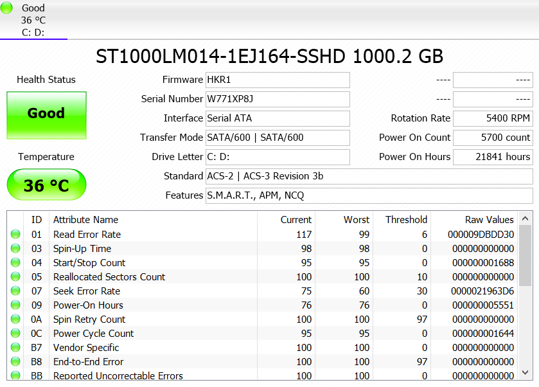Click the Features field
This screenshot has width=539, height=387.
point(369,195)
